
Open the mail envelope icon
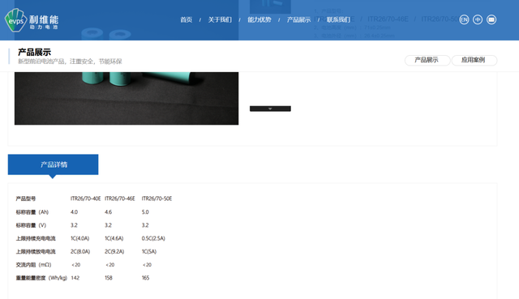(x=491, y=19)
